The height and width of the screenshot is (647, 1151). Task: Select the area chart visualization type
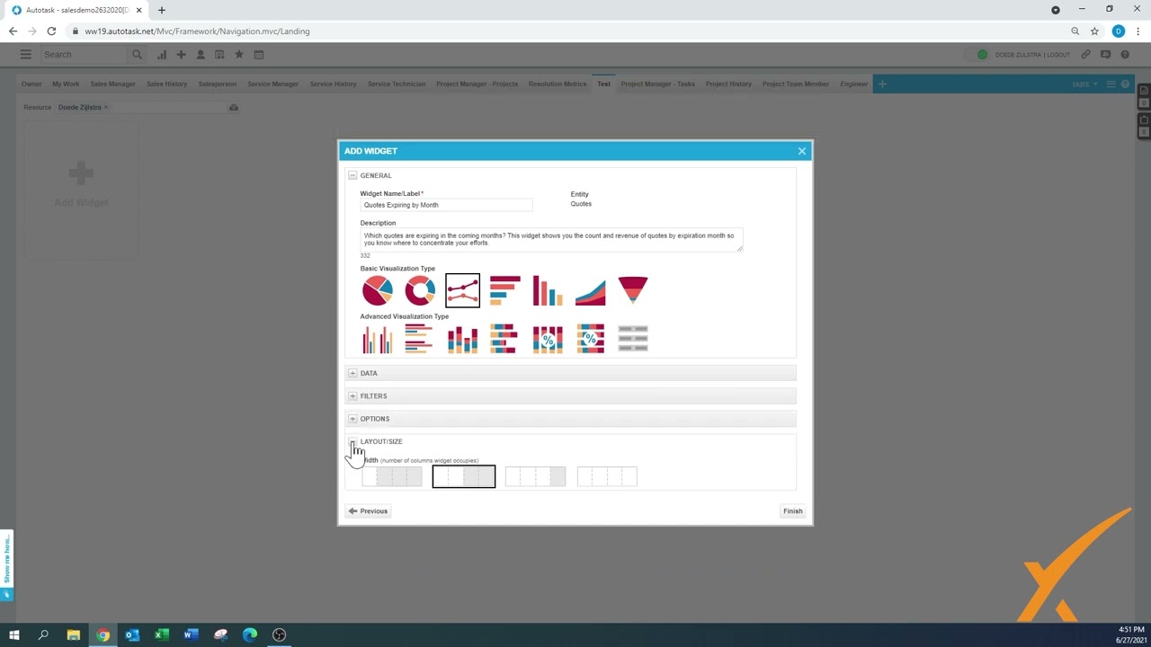590,290
